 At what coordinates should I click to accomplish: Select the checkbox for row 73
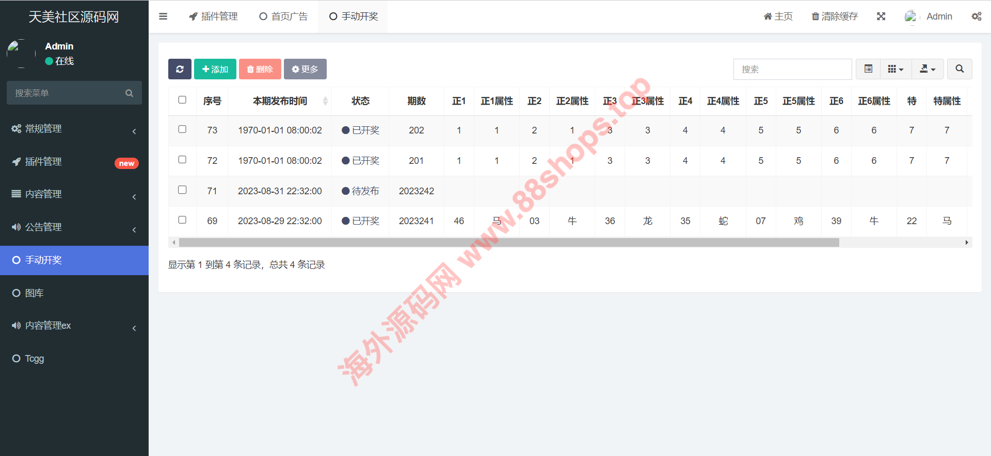click(x=182, y=129)
